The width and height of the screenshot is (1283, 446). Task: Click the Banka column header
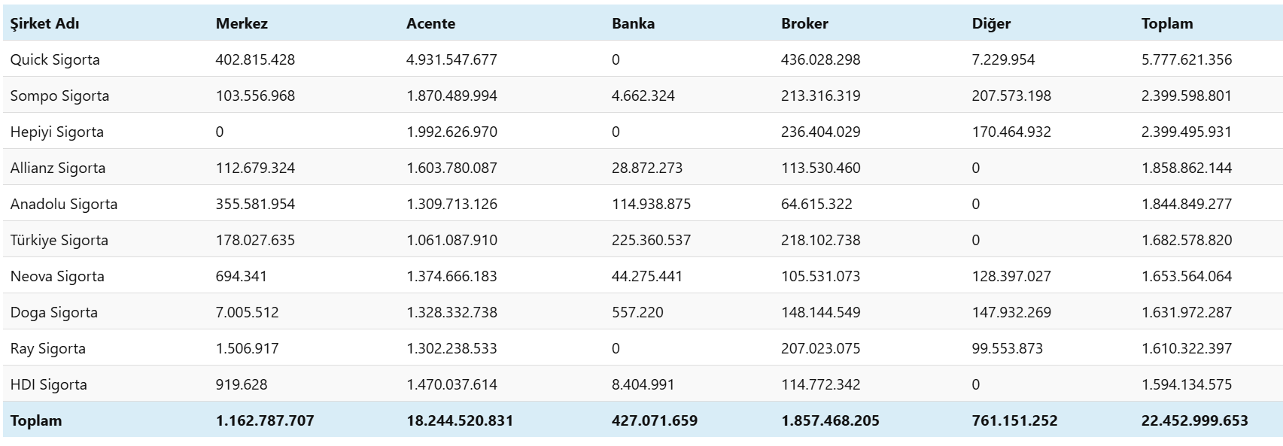[x=633, y=23]
